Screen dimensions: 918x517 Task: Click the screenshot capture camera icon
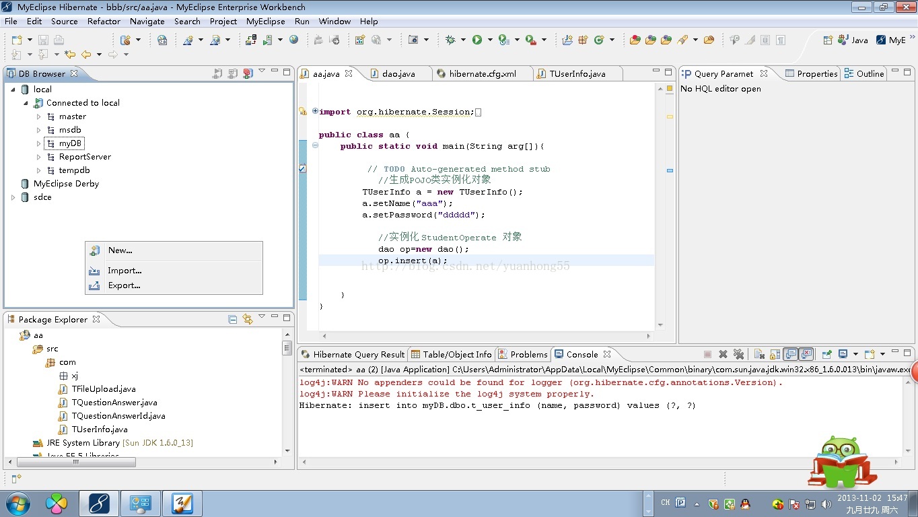[x=413, y=40]
